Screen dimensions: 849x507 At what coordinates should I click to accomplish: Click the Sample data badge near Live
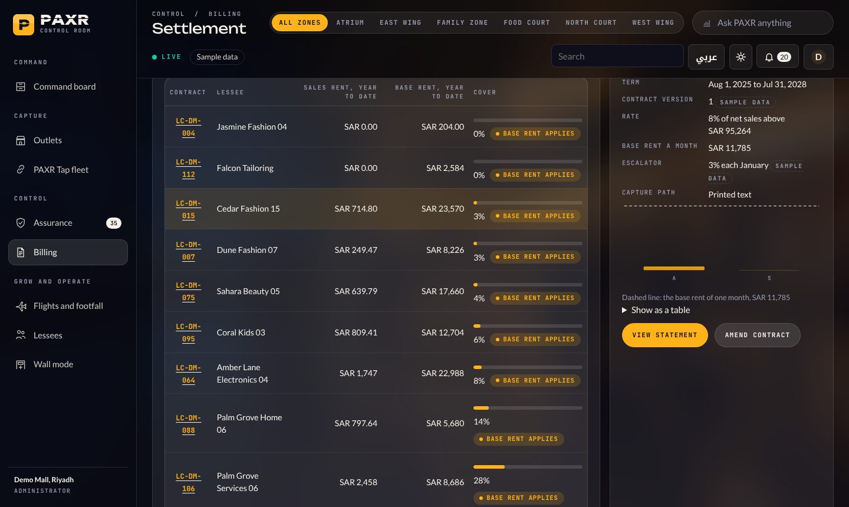[217, 57]
